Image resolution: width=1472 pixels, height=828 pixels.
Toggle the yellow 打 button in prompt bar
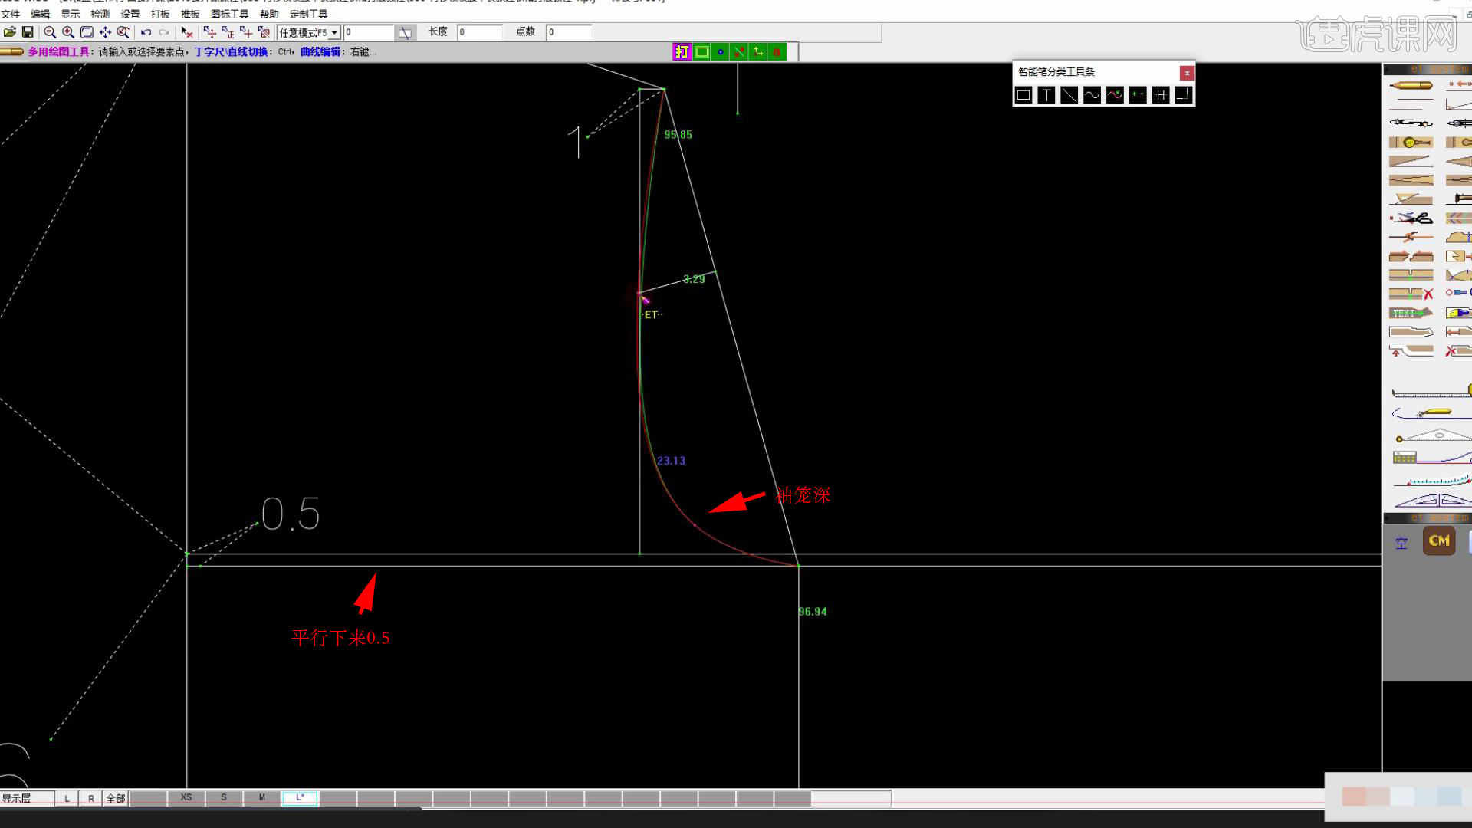[682, 52]
